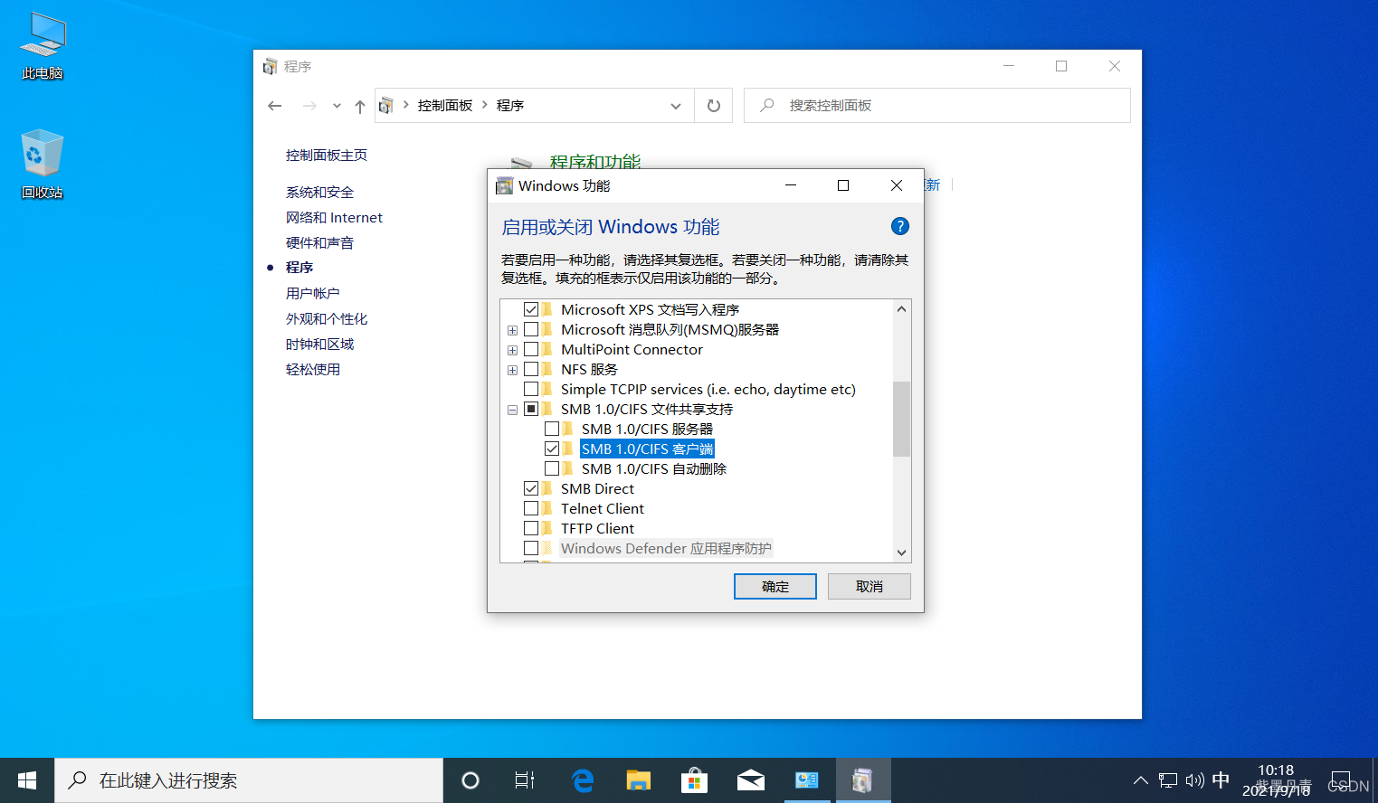This screenshot has width=1378, height=803.
Task: Open the help icon in Windows 功能 dialog
Action: [x=899, y=226]
